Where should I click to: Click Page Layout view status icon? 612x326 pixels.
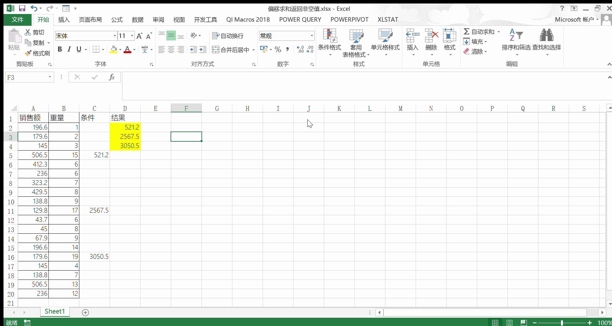coord(509,322)
